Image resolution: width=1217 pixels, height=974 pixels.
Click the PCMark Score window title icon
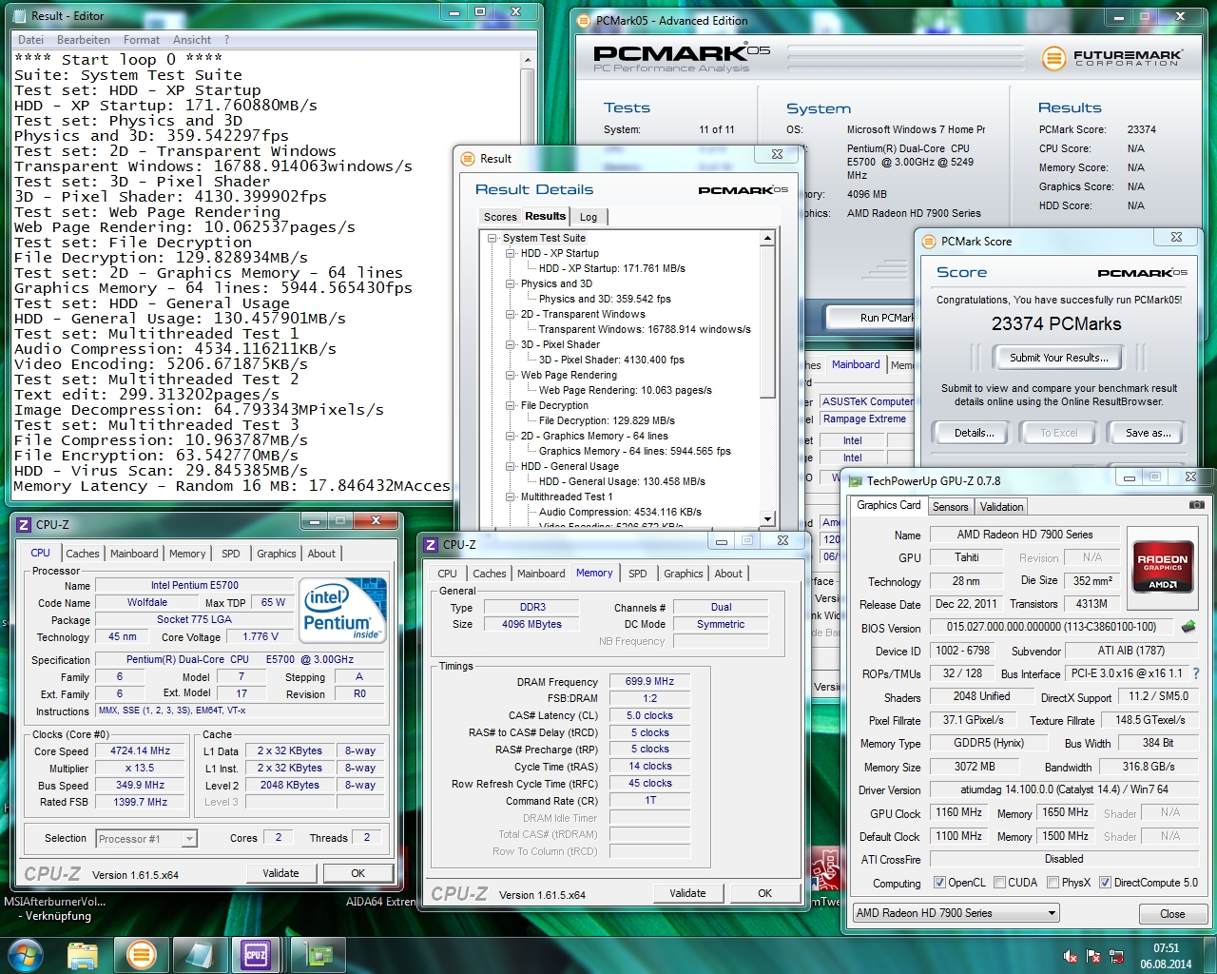point(929,242)
